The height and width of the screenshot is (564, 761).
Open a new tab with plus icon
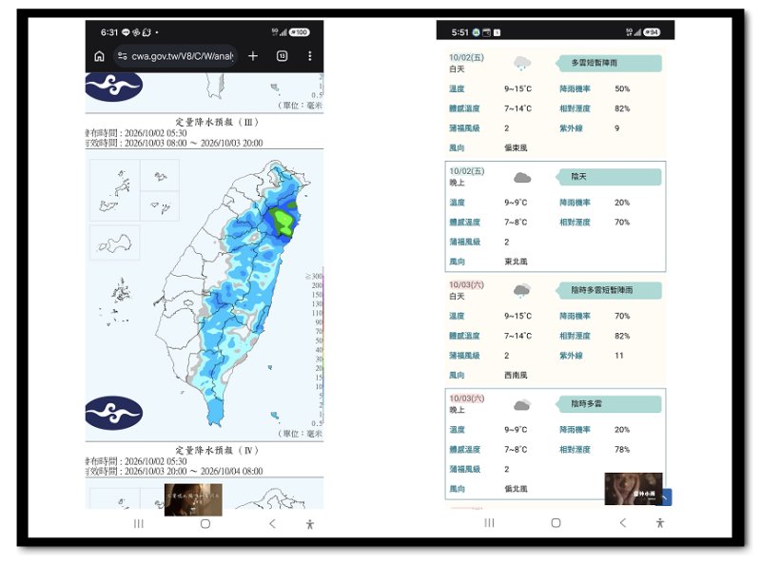(253, 56)
